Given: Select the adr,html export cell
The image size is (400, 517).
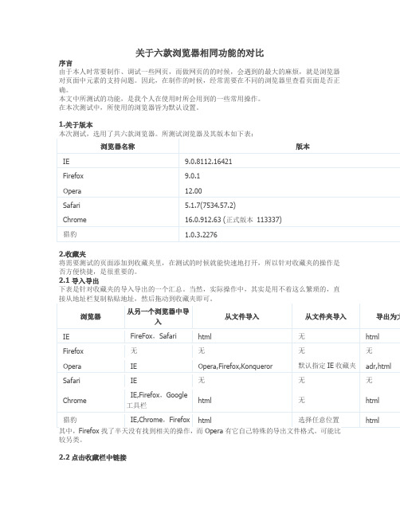Looking at the screenshot, I should tap(378, 366).
